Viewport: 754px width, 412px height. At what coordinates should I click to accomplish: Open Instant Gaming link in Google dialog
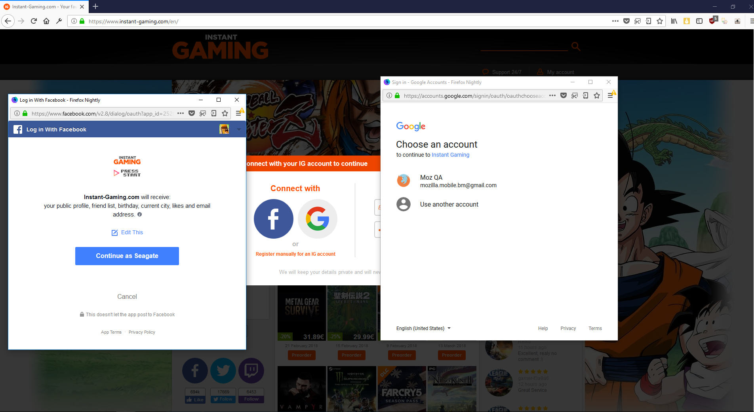450,155
